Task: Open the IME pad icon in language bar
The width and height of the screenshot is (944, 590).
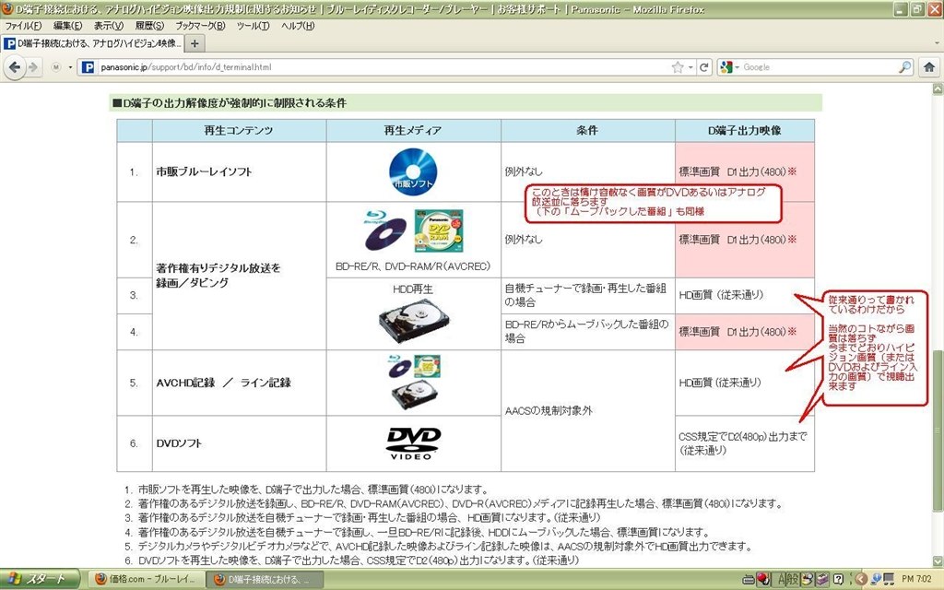Action: [808, 579]
